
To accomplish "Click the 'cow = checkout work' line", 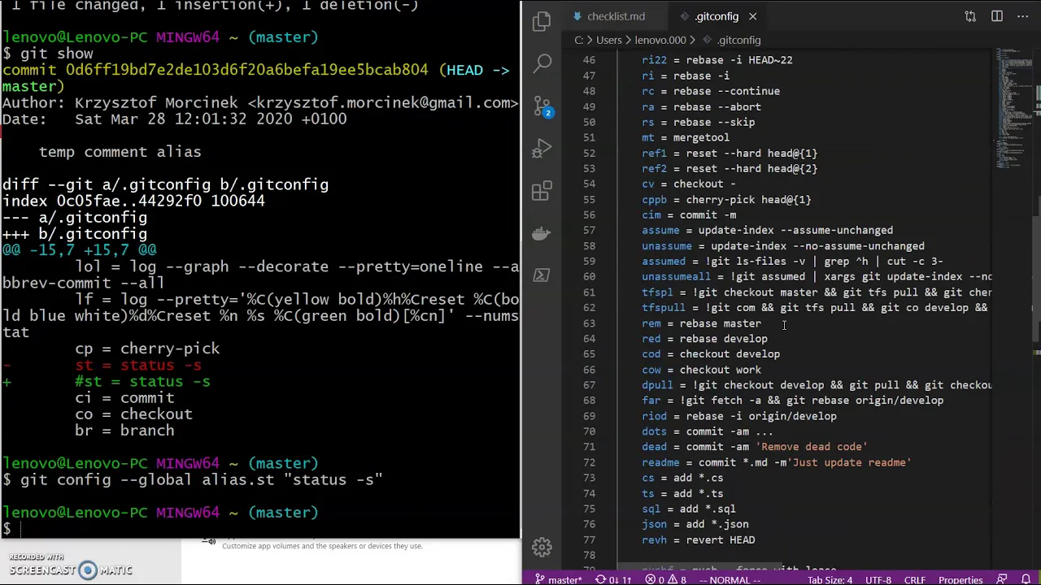I will pyautogui.click(x=701, y=370).
